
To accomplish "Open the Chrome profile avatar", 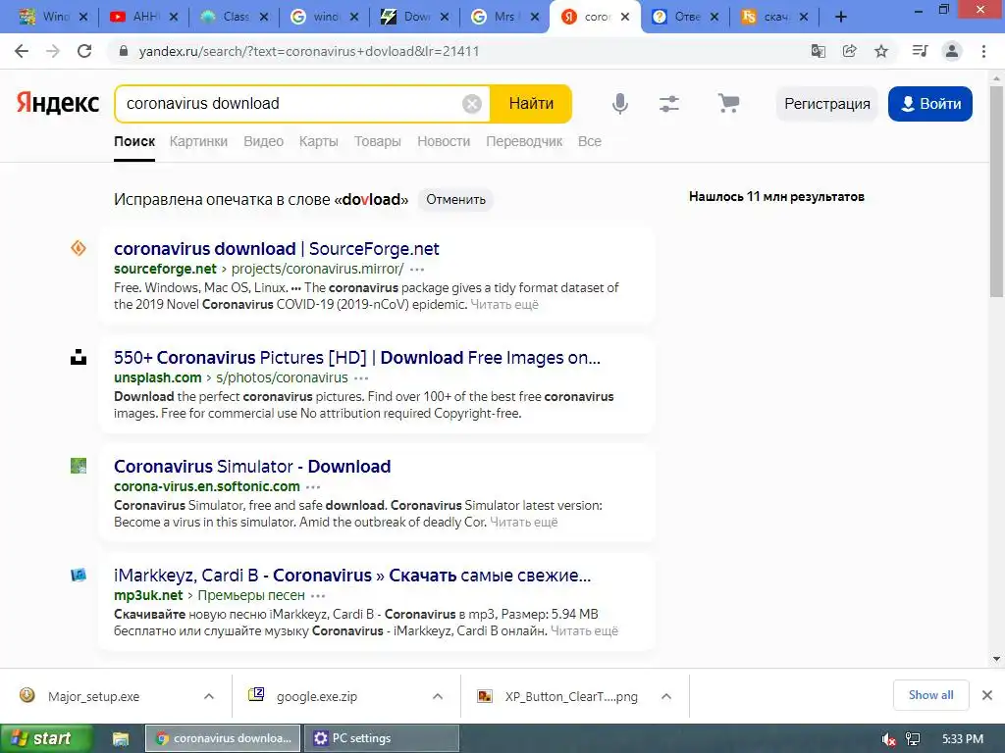I will tap(952, 51).
